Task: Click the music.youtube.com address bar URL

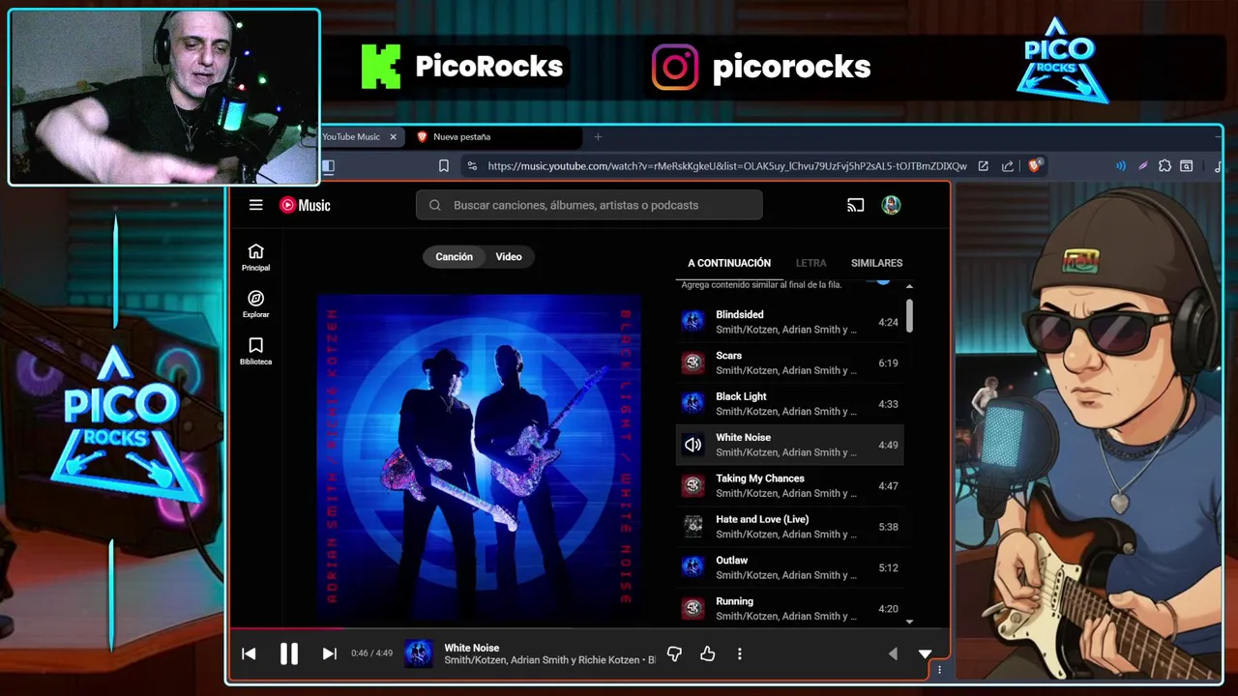Action: 727,166
